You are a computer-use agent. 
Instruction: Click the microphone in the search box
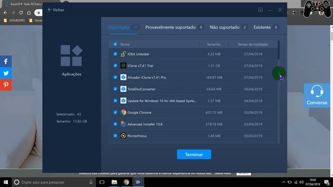coord(91,182)
